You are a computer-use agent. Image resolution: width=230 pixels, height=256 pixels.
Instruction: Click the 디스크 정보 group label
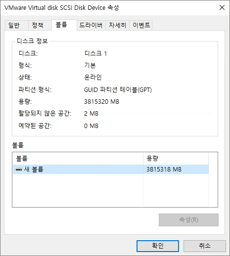click(x=32, y=41)
